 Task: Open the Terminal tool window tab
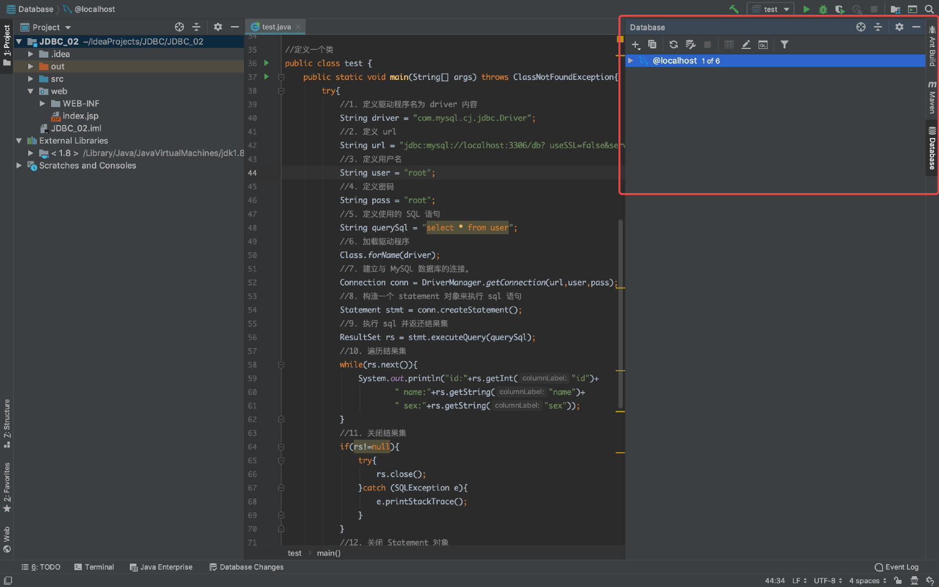(x=94, y=567)
